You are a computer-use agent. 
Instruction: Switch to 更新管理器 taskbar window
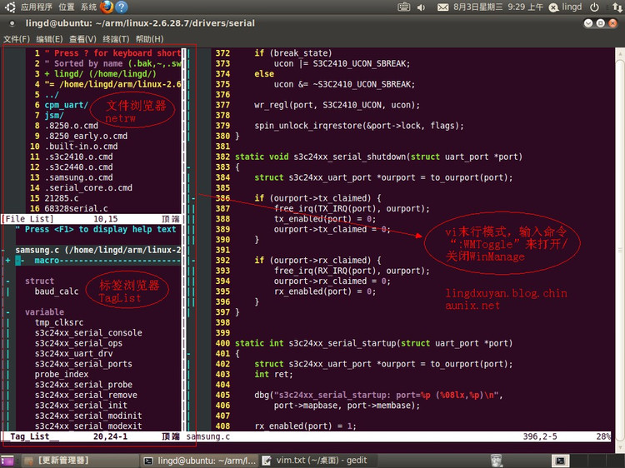pyautogui.click(x=80, y=461)
